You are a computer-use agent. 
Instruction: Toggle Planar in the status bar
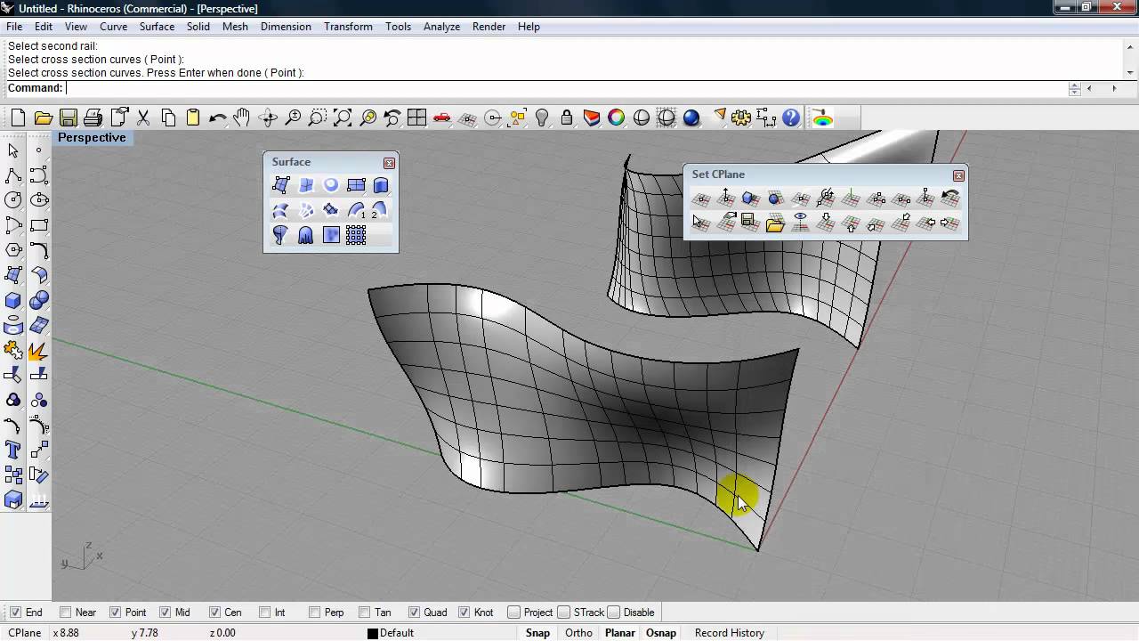tap(620, 633)
